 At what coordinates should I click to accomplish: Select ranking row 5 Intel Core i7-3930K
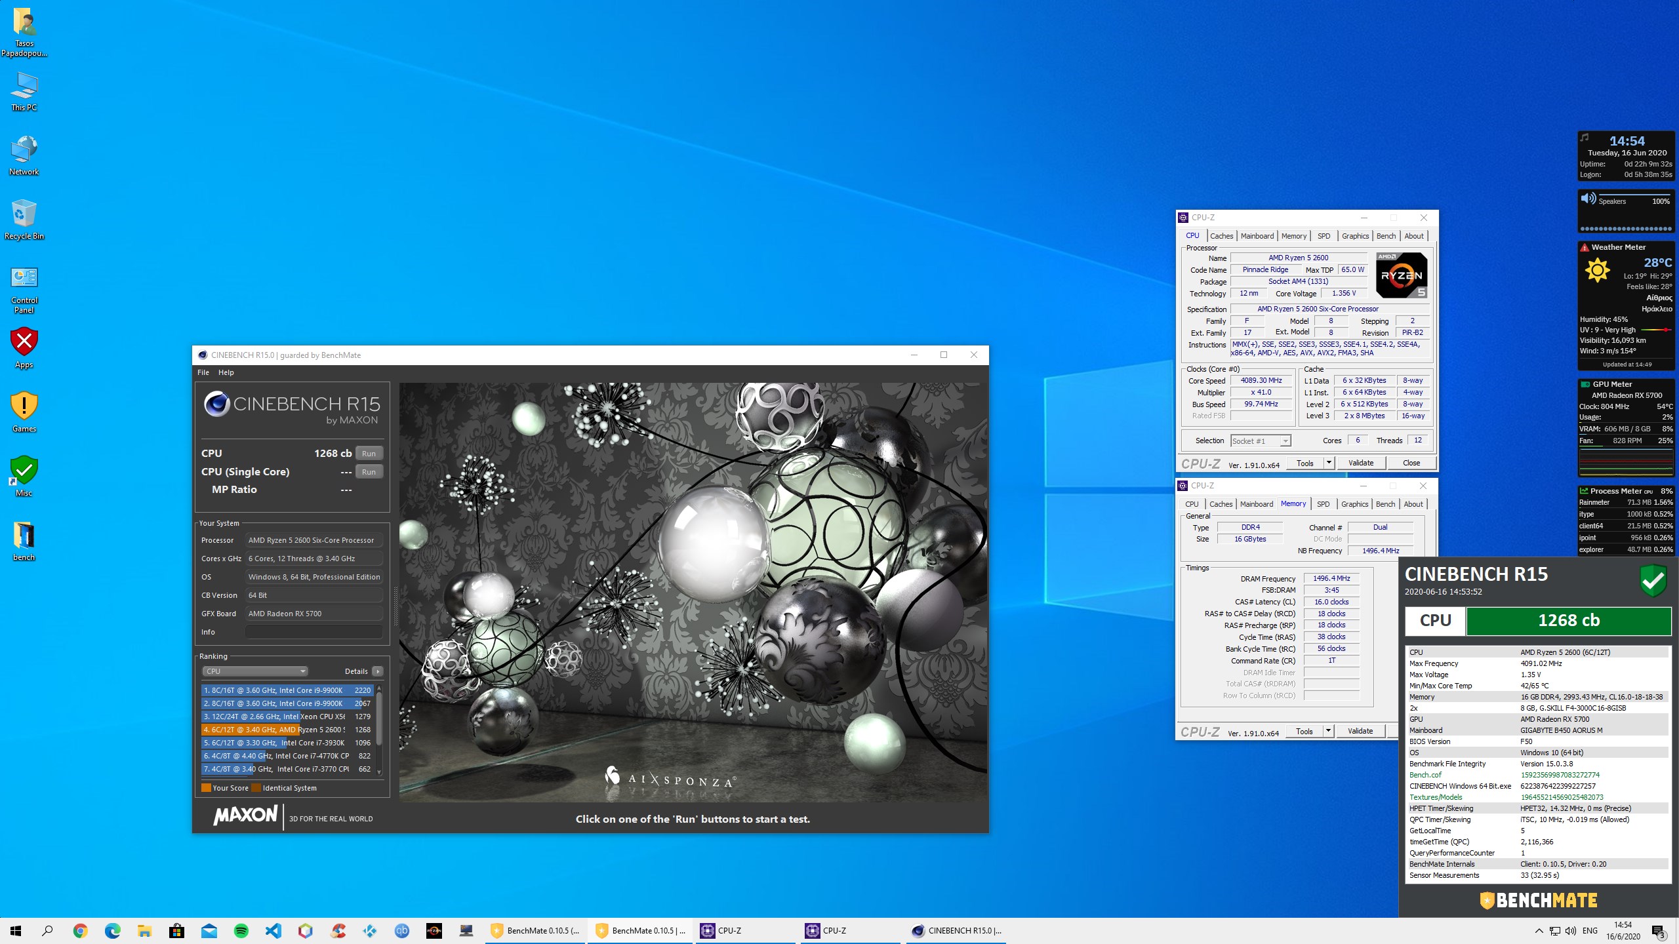click(x=287, y=743)
